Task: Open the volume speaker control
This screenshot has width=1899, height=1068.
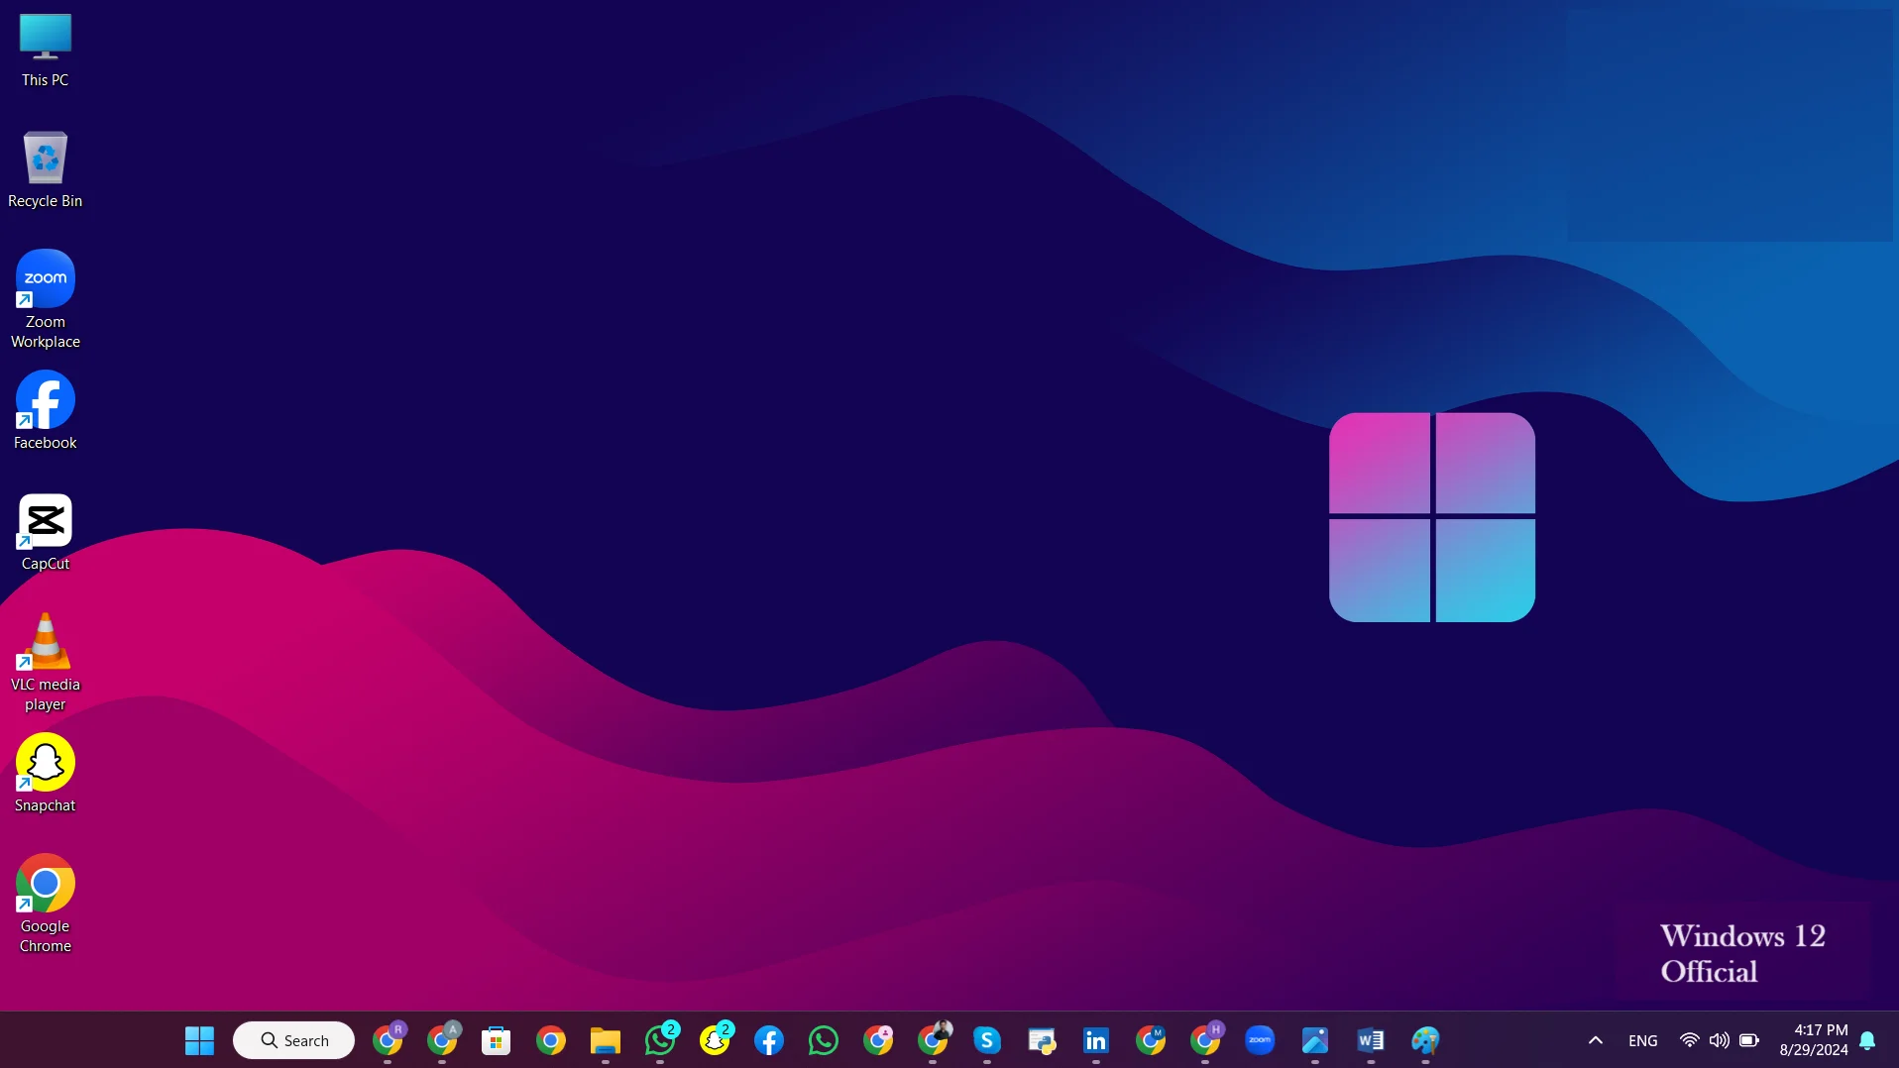Action: coord(1720,1040)
